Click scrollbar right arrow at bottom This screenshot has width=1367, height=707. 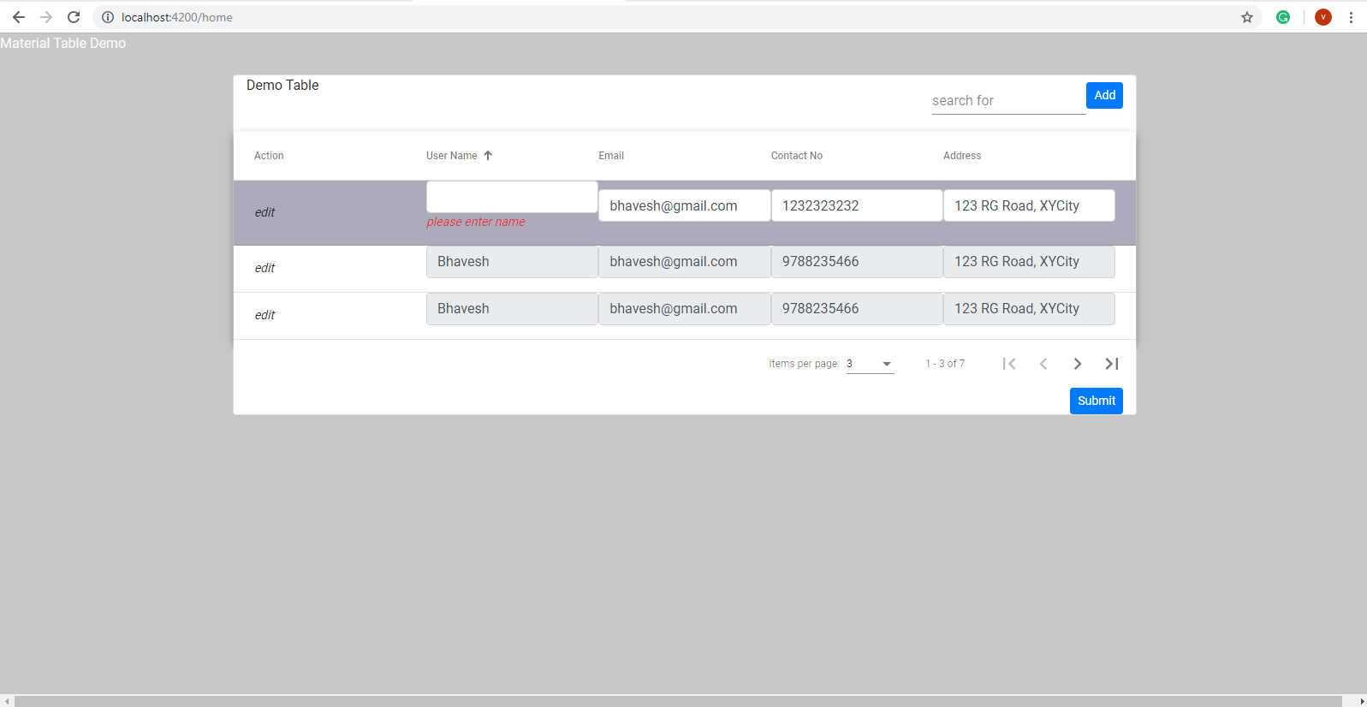[x=1361, y=701]
